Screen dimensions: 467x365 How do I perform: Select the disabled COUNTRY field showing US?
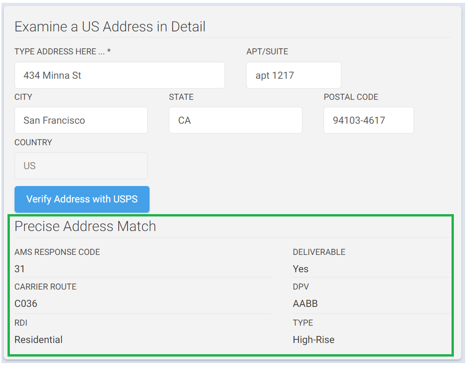81,165
